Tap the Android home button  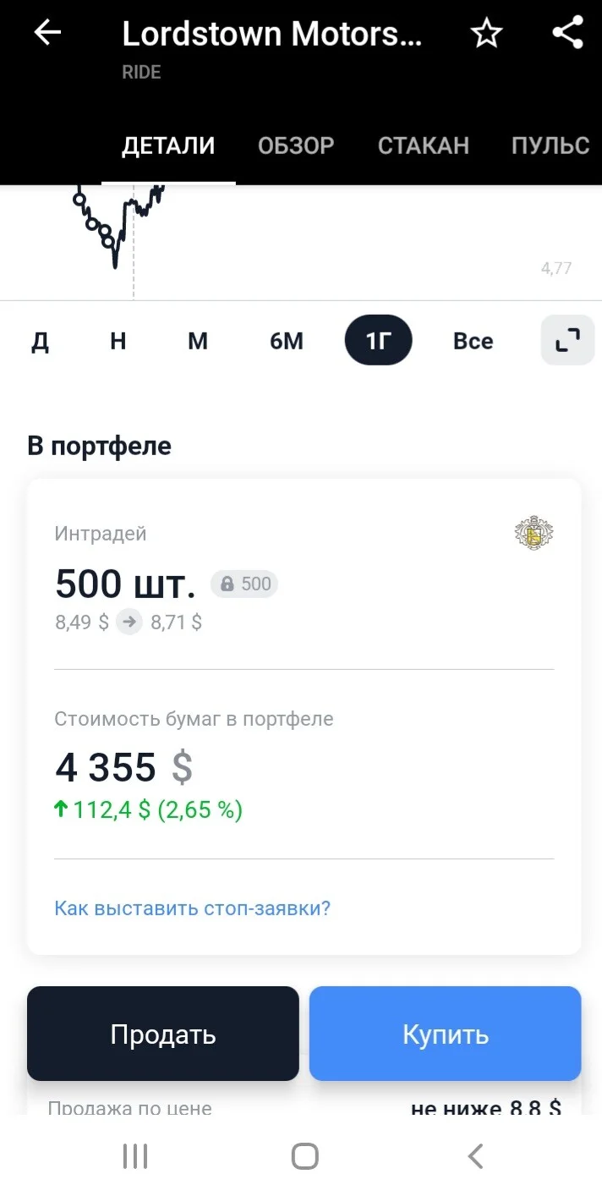[304, 1156]
